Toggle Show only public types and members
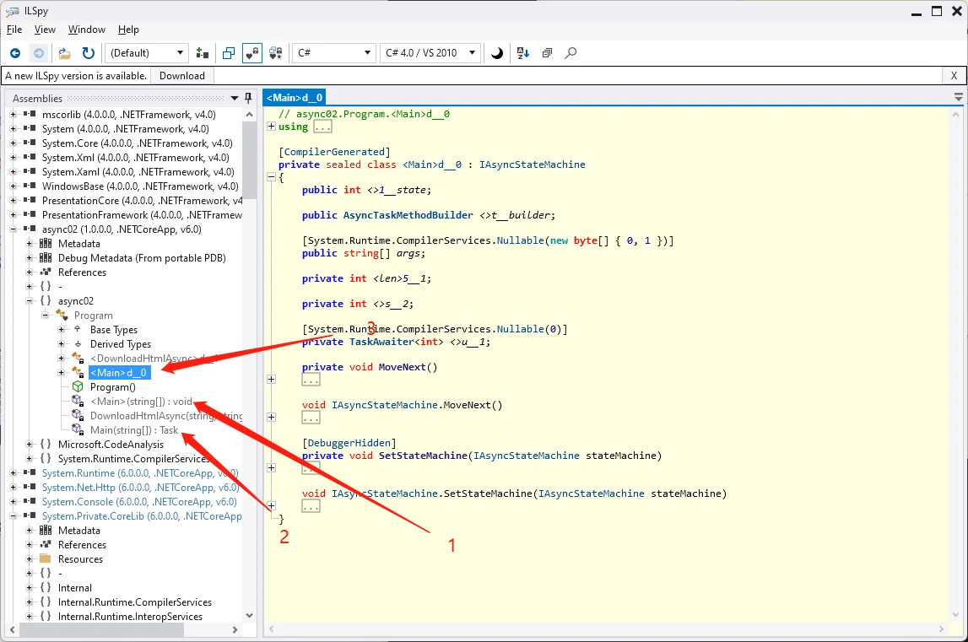 (229, 53)
